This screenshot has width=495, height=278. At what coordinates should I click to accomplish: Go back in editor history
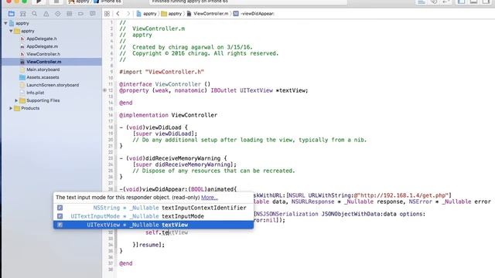[118, 14]
